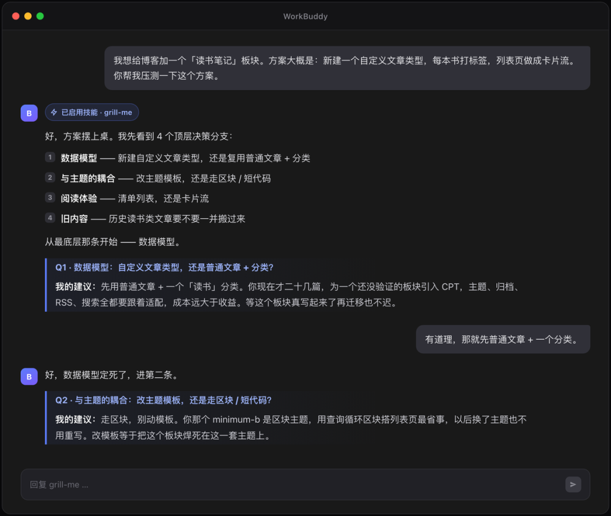Click the user message 有道理，那就先普通文章
Screen dimensions: 611x516
point(502,339)
